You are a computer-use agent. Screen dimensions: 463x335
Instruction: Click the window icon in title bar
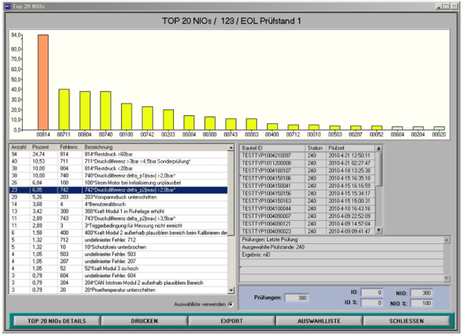click(7, 5)
